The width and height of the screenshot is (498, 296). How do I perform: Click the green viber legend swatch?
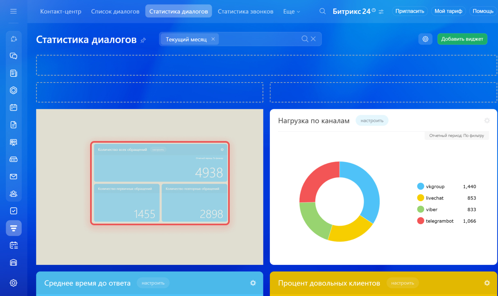coord(421,209)
